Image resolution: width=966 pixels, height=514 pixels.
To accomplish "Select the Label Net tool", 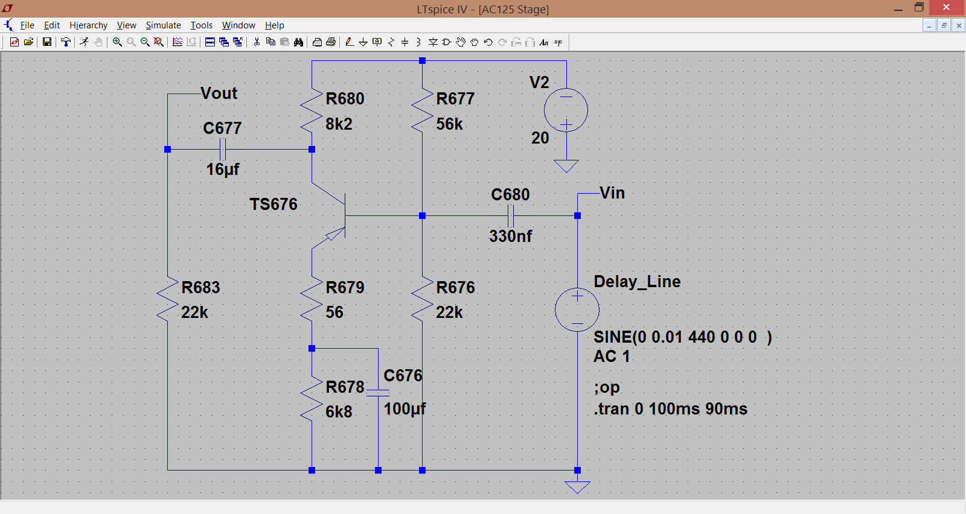I will (x=377, y=42).
